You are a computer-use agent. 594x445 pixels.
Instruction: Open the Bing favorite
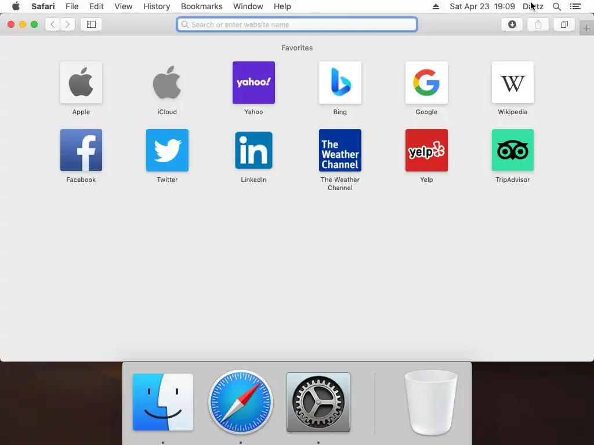point(340,82)
